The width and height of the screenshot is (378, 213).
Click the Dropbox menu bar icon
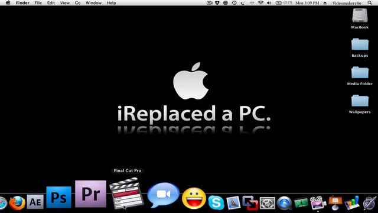[x=217, y=3]
